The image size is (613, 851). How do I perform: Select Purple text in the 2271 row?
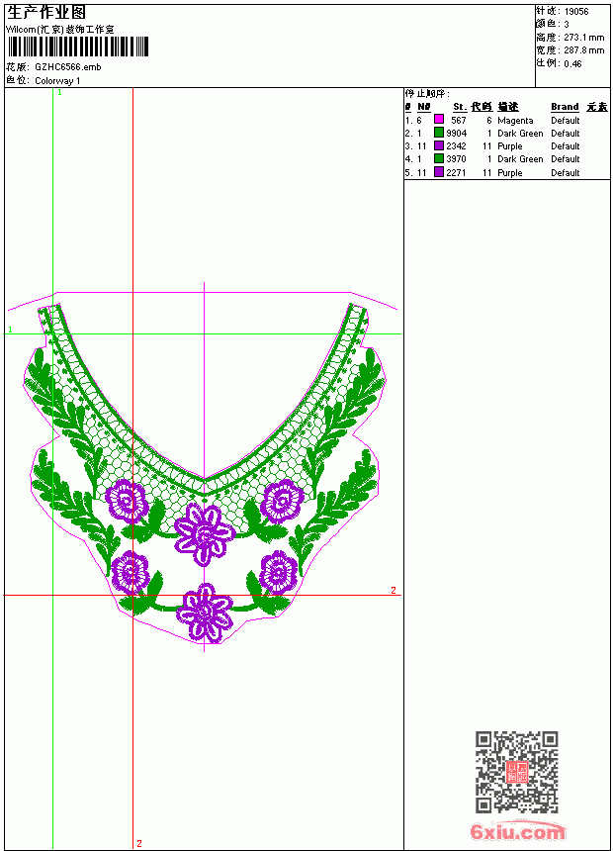[510, 173]
